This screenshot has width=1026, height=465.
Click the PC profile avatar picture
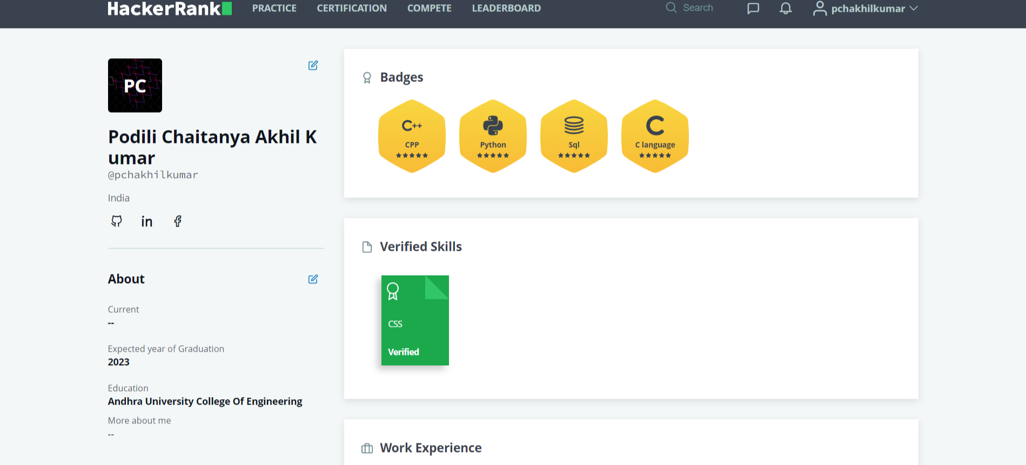(135, 85)
